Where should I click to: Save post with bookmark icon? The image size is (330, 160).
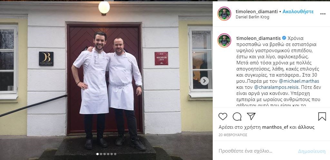click(x=322, y=117)
